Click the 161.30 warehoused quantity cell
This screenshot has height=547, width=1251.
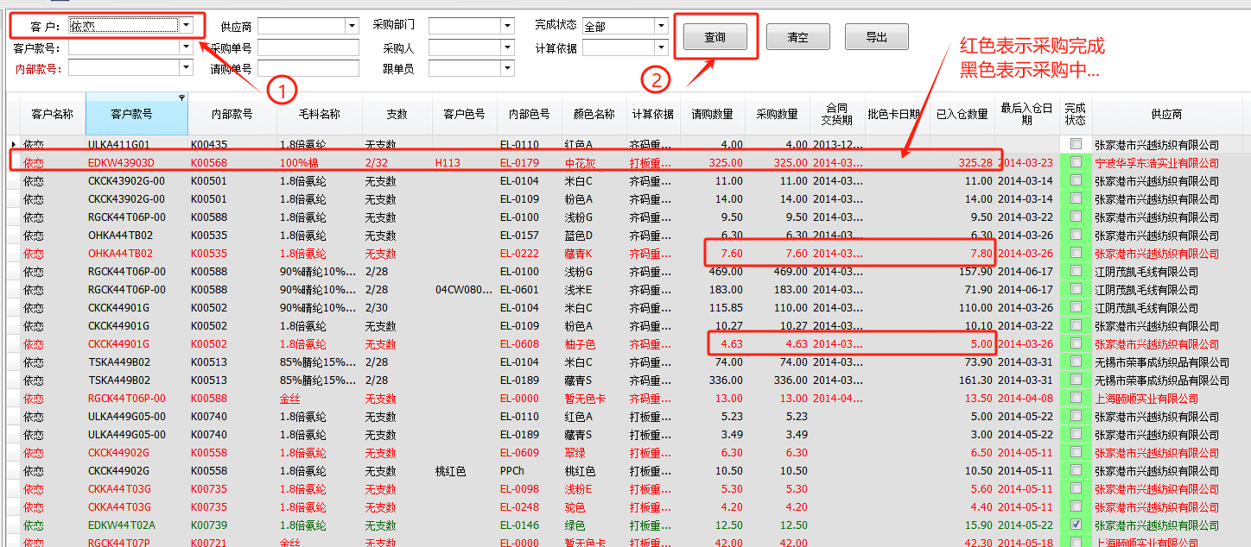(x=962, y=380)
